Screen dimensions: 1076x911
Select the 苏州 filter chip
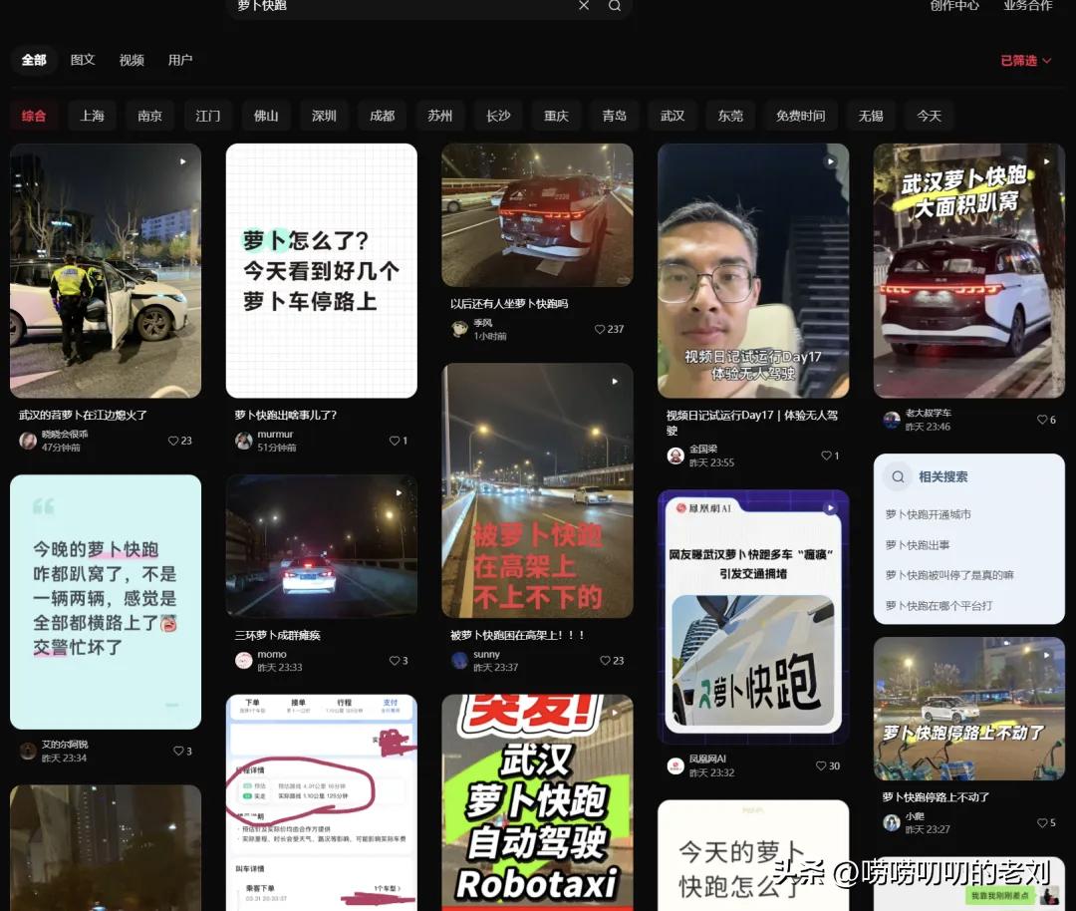tap(440, 116)
